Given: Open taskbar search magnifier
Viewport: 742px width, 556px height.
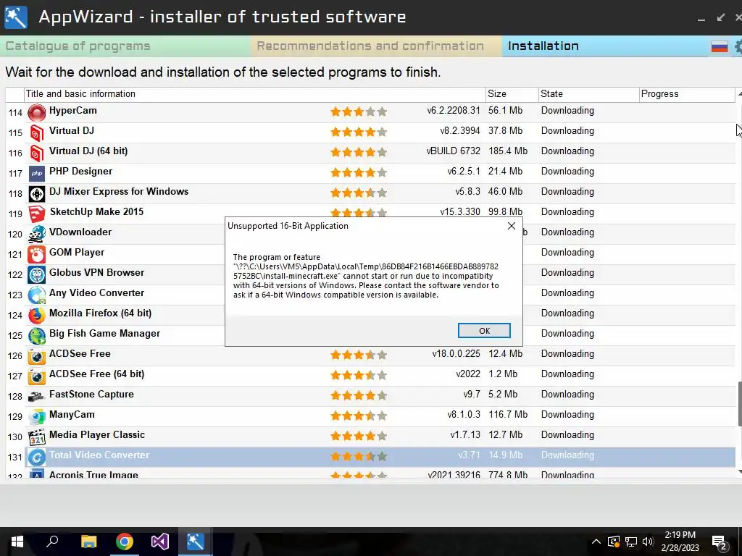Looking at the screenshot, I should (52, 542).
